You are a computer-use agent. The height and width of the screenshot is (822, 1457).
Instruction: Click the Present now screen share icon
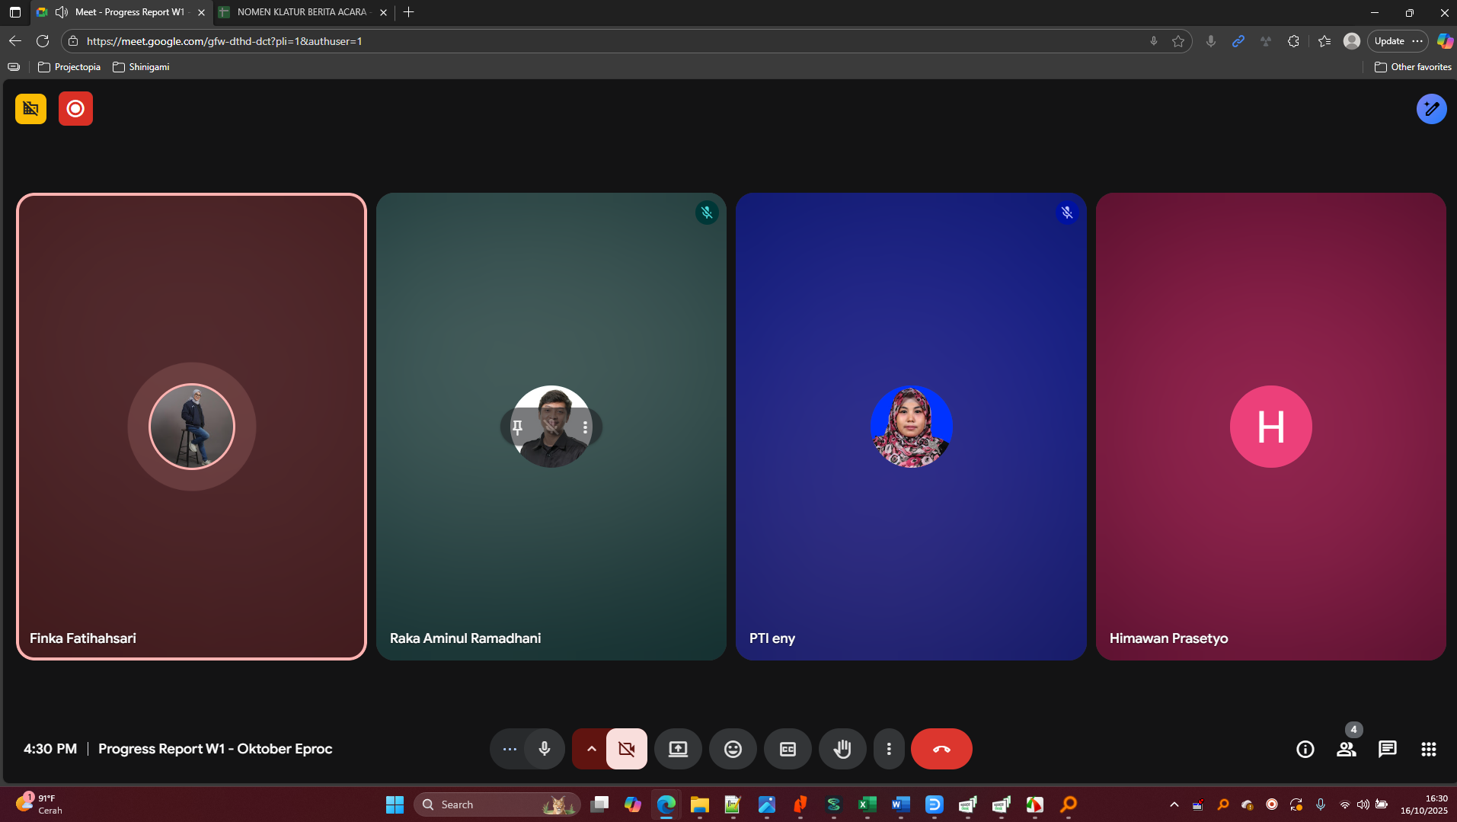tap(677, 749)
